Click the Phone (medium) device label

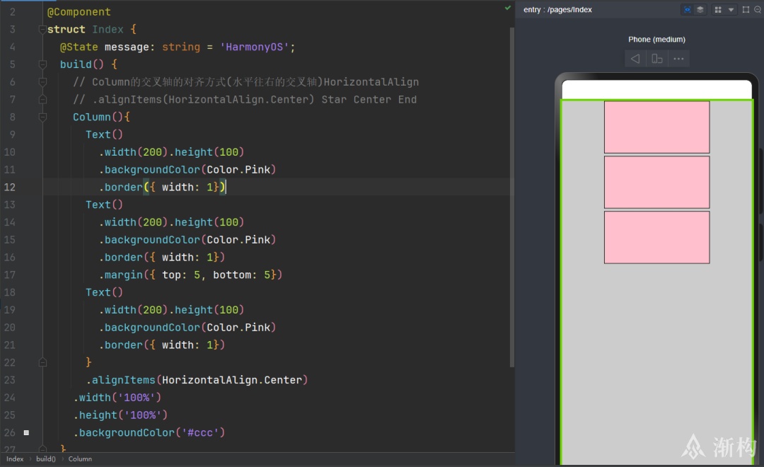(x=656, y=40)
